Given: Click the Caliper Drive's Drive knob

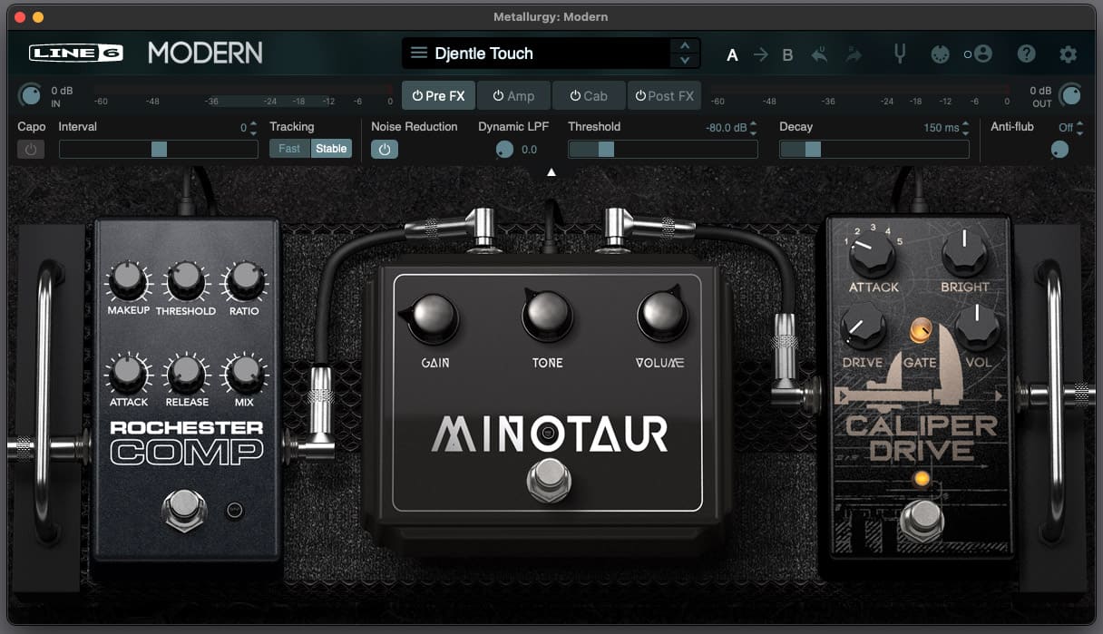Looking at the screenshot, I should [x=863, y=327].
